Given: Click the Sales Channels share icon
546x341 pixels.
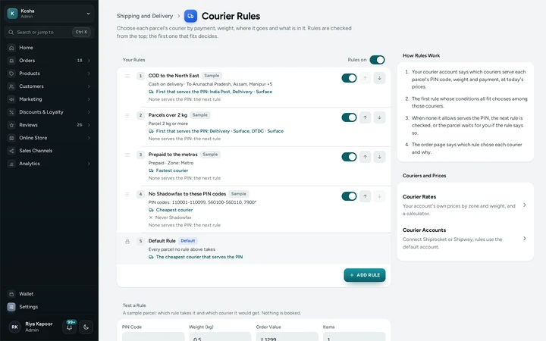Looking at the screenshot, I should pyautogui.click(x=11, y=151).
